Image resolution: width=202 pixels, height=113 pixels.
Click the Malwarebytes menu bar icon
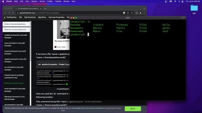pos(171,1)
